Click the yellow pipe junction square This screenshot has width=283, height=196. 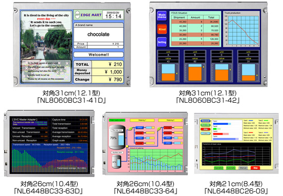tap(127, 146)
